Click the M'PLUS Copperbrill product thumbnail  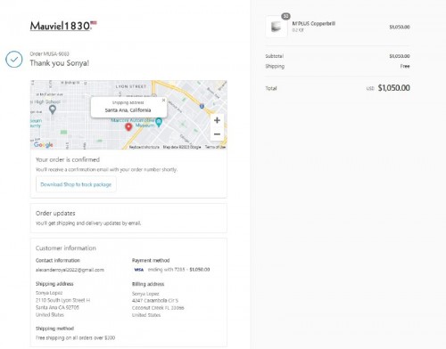(x=277, y=27)
